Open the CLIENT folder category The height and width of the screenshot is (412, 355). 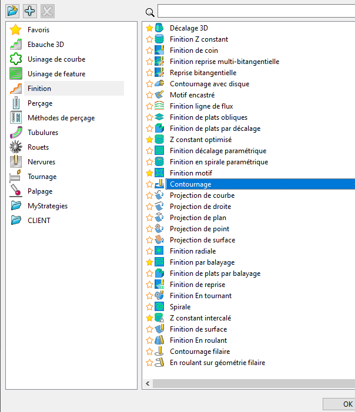click(39, 221)
